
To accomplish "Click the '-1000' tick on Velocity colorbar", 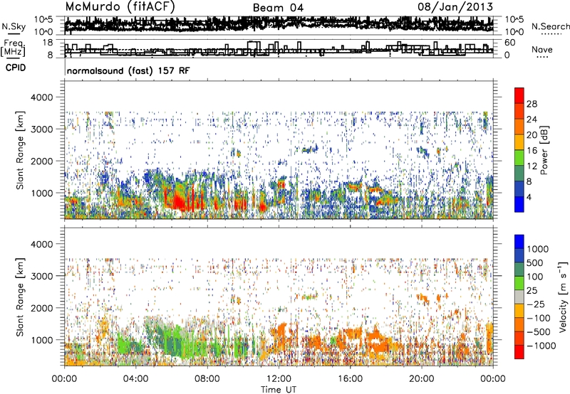I will (x=541, y=346).
